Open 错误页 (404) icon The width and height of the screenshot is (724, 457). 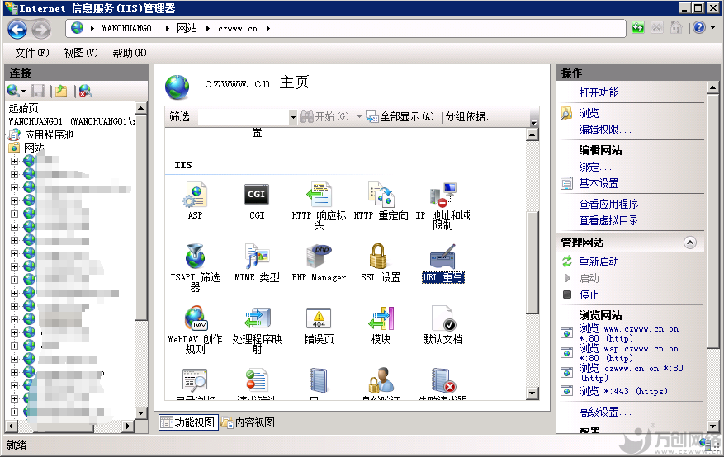tap(319, 319)
